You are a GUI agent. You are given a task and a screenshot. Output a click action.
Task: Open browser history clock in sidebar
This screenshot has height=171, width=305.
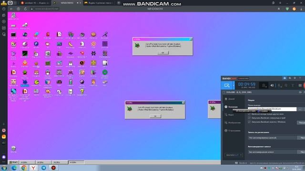coord(4,9)
